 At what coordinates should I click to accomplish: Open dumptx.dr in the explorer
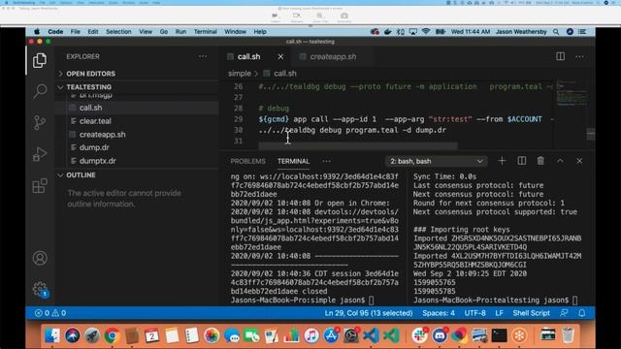pos(97,161)
